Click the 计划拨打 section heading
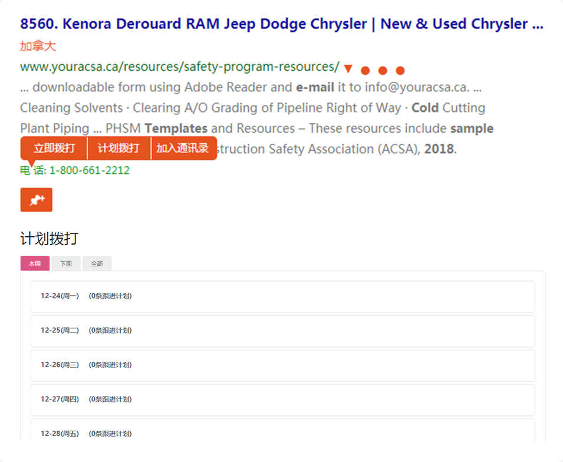This screenshot has height=462, width=563. tap(49, 238)
